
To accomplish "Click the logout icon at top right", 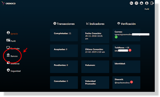I will (x=152, y=3).
